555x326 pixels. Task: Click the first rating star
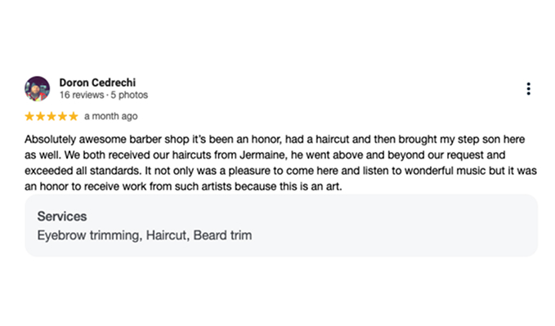[x=29, y=116]
